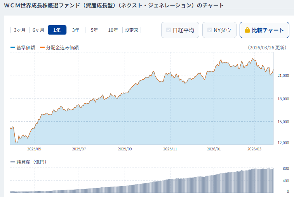Screen dimensions: 294x197
Task: Click the 21,000 price axis label
Action: click(283, 75)
